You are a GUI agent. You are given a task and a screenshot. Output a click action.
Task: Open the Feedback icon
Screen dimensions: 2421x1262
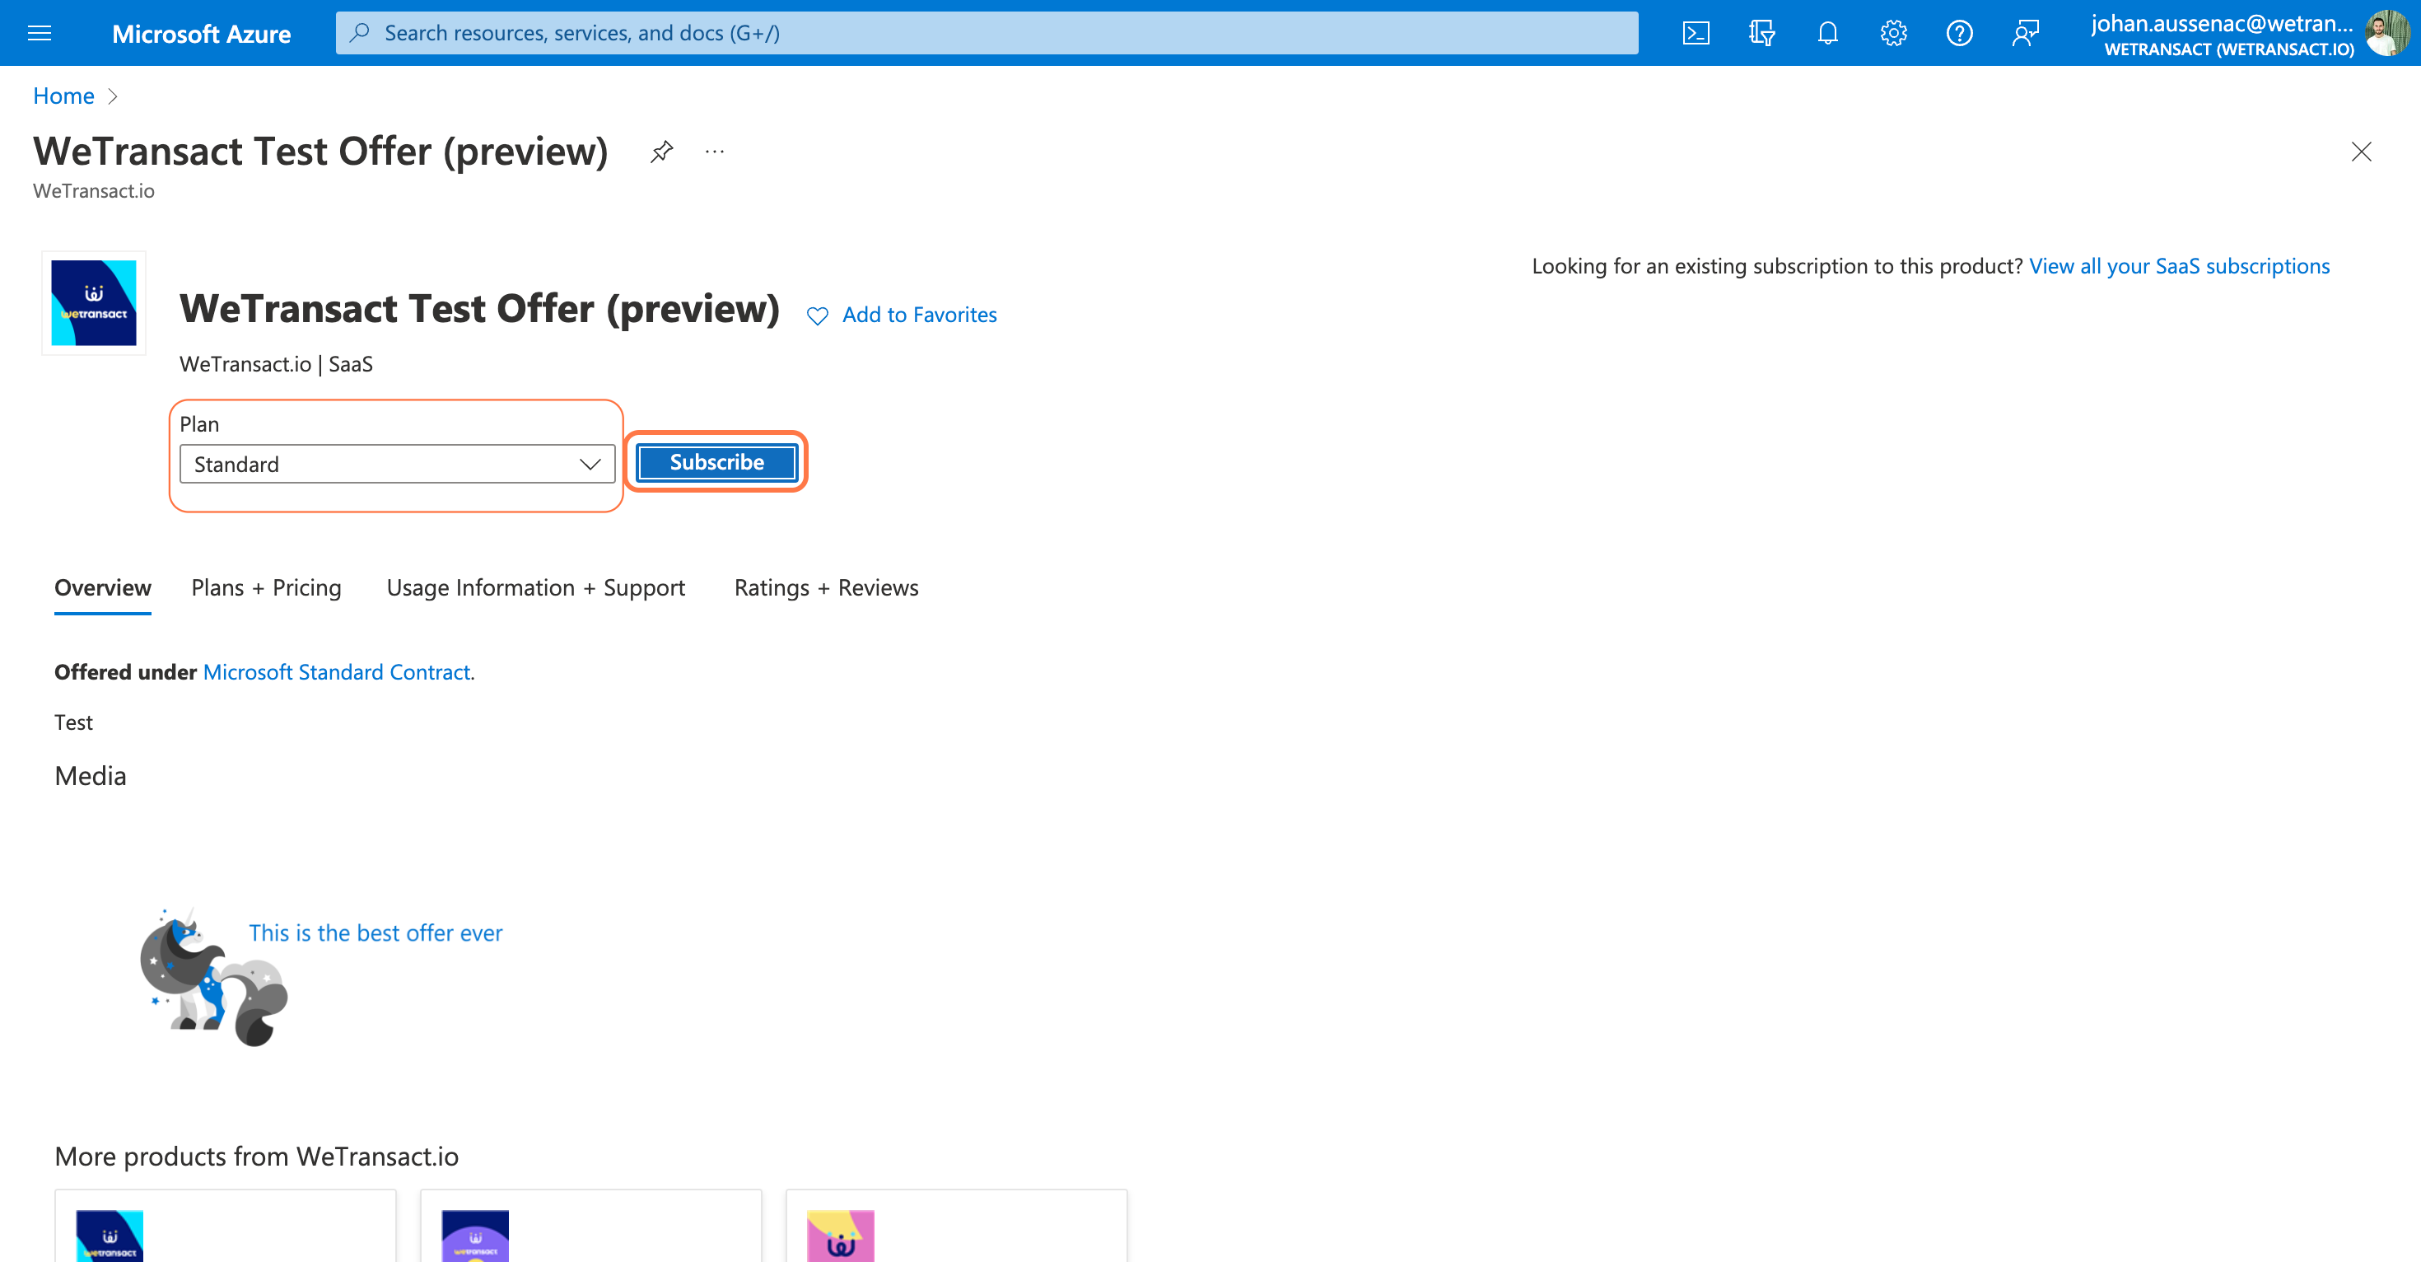pyautogui.click(x=2026, y=33)
